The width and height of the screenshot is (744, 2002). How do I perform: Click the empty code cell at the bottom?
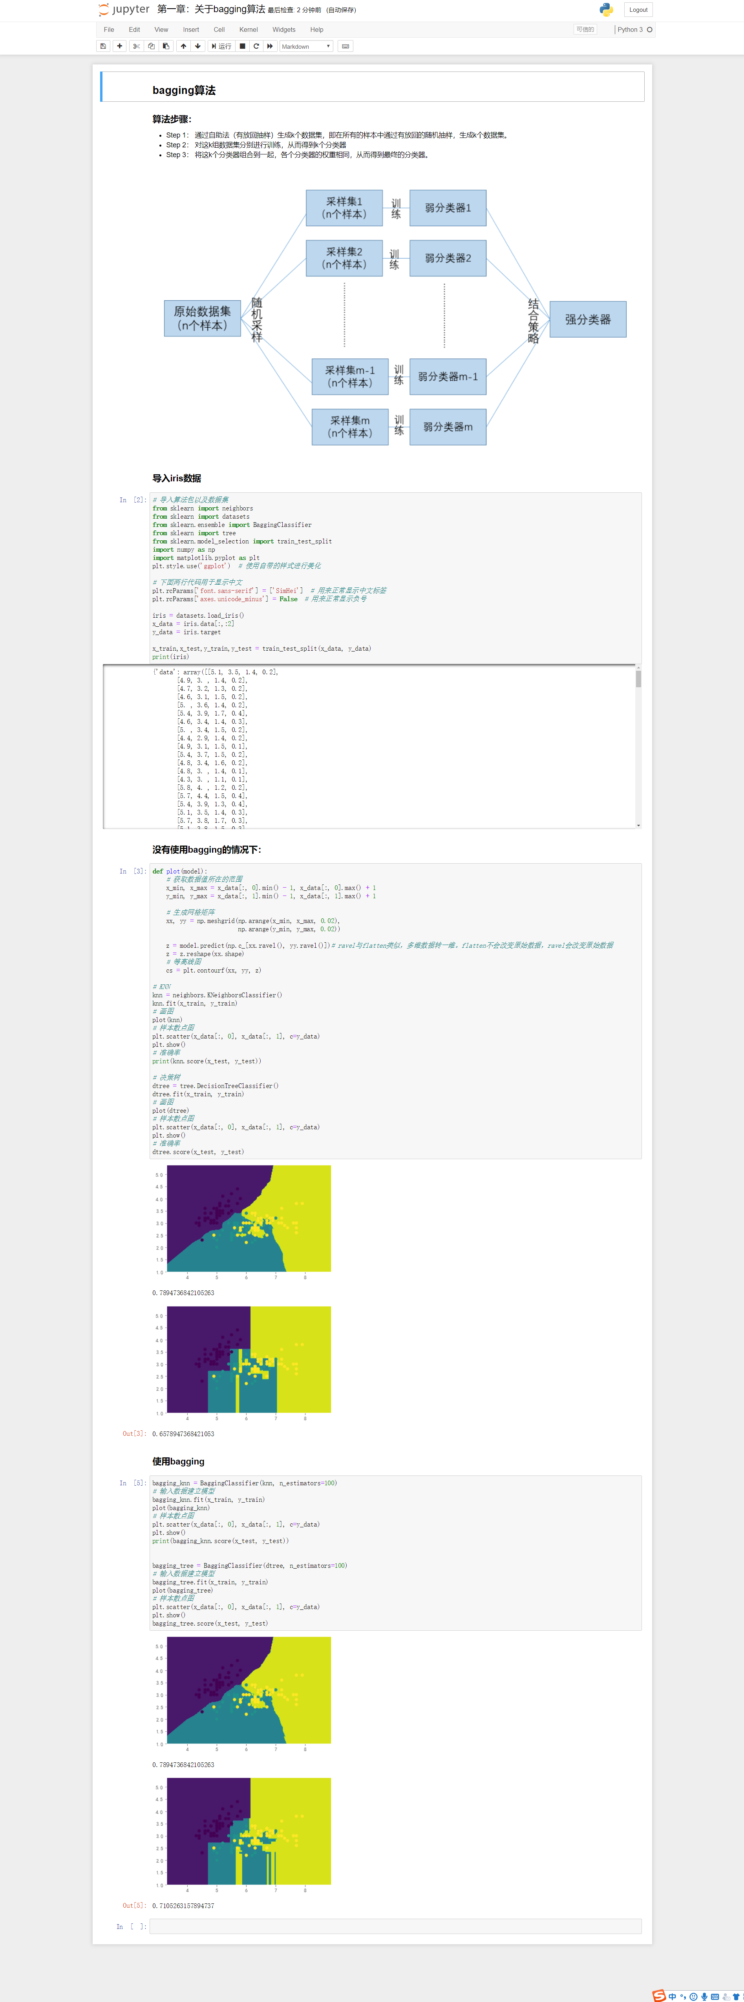[x=395, y=1926]
